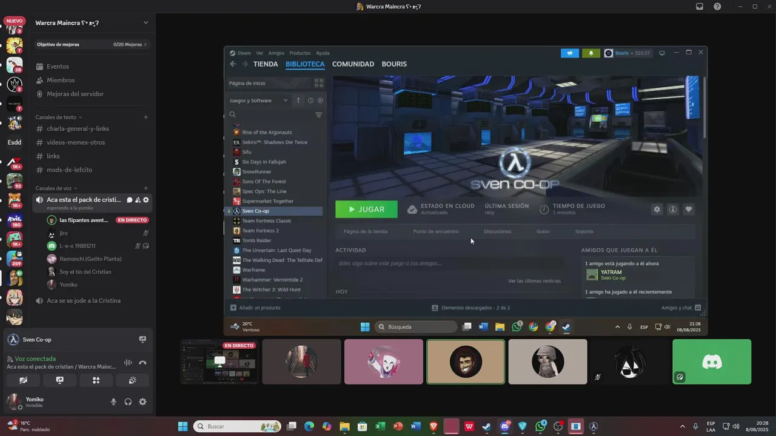Edit current voice channel settings gear
Viewport: 776px width, 436px height.
[x=146, y=200]
